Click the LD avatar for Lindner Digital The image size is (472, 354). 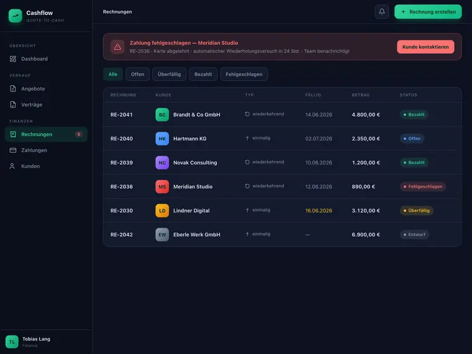click(162, 211)
